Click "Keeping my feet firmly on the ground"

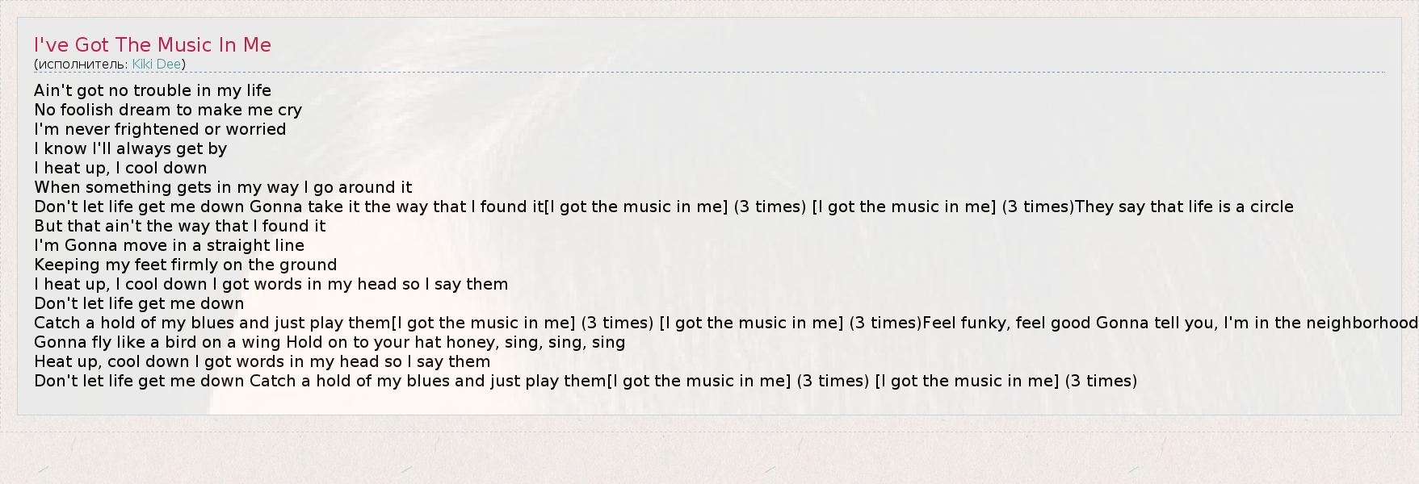click(x=185, y=265)
